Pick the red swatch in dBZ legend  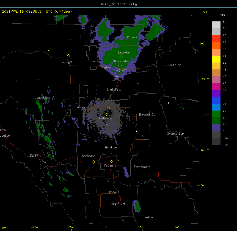[x=216, y=38]
